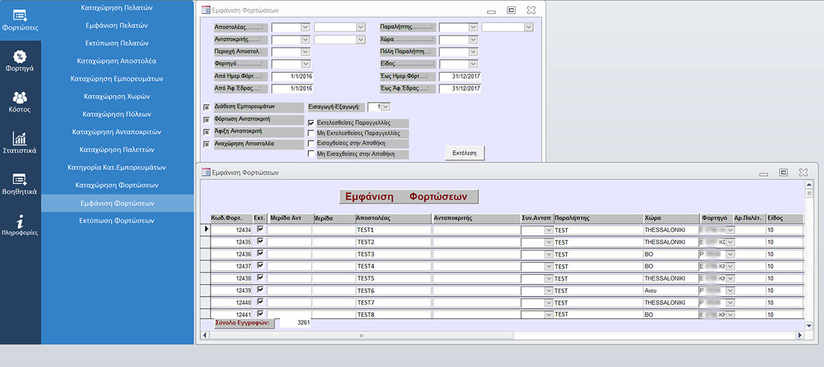The width and height of the screenshot is (824, 367).
Task: Click the Εμφάνιση Φορτώσεων header button
Action: click(408, 197)
